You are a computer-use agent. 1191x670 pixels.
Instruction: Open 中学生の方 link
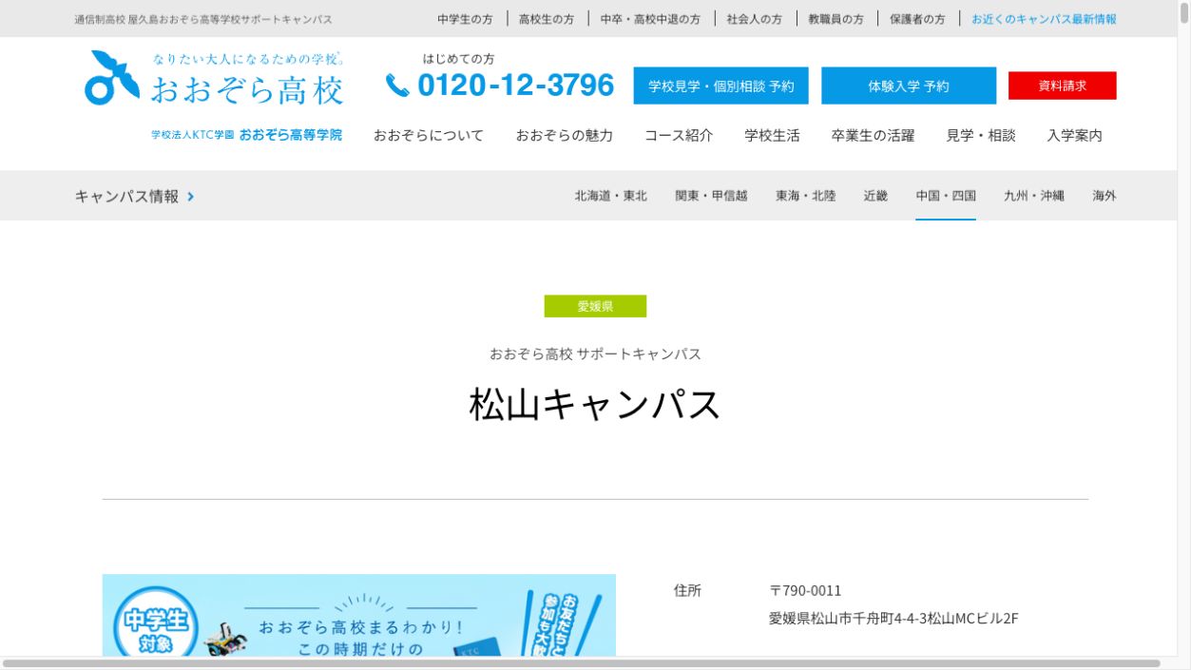pos(465,19)
